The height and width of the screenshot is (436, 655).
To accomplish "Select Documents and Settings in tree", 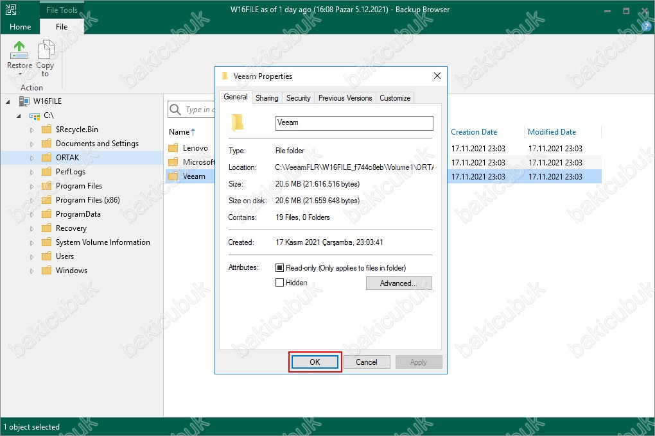I will (98, 144).
